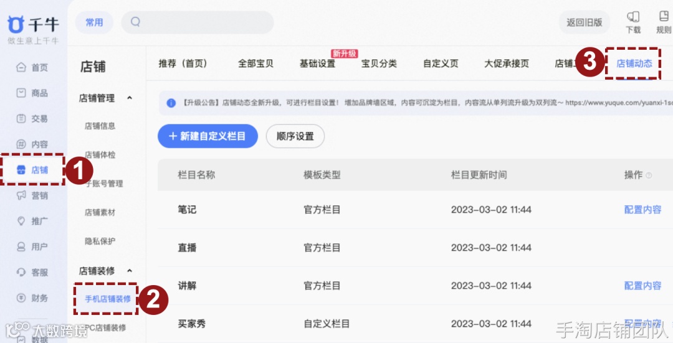Open 推广 lightbulb icon
This screenshot has height=343, width=673.
(21, 221)
